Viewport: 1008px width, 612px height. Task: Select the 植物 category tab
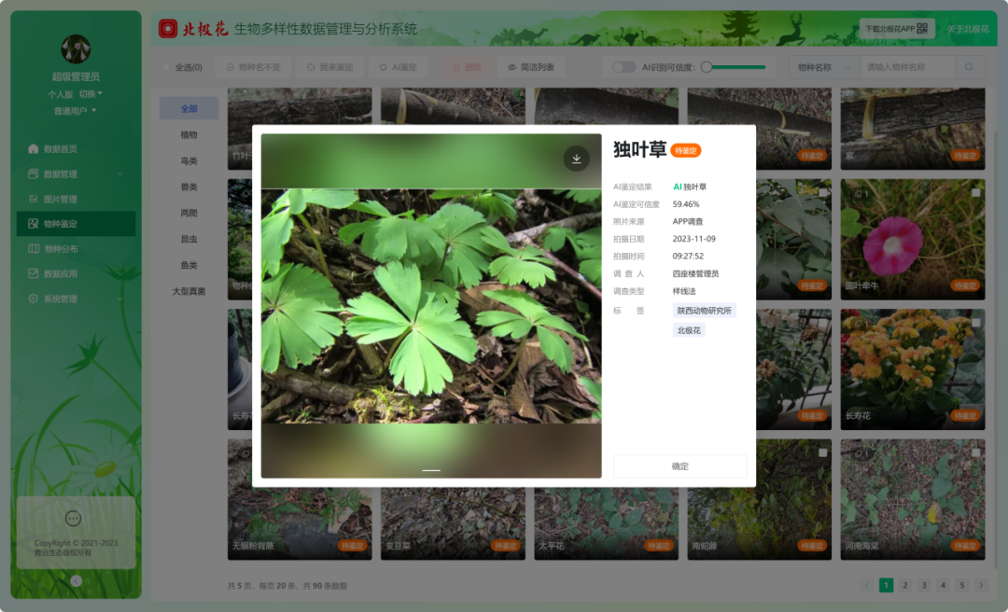[189, 134]
